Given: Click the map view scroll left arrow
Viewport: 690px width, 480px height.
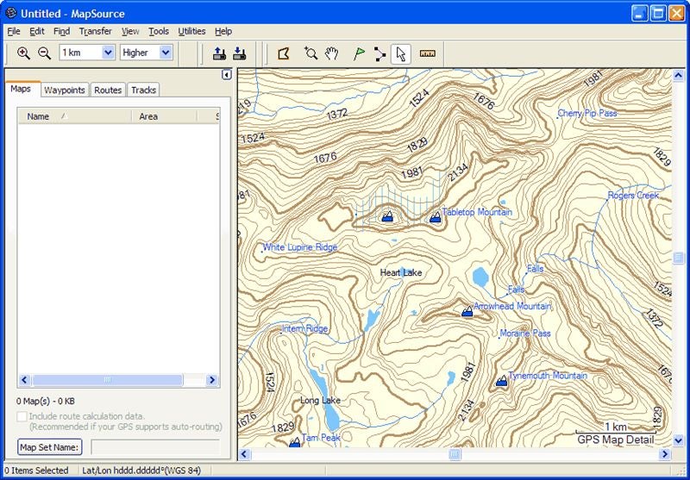Looking at the screenshot, I should (244, 454).
